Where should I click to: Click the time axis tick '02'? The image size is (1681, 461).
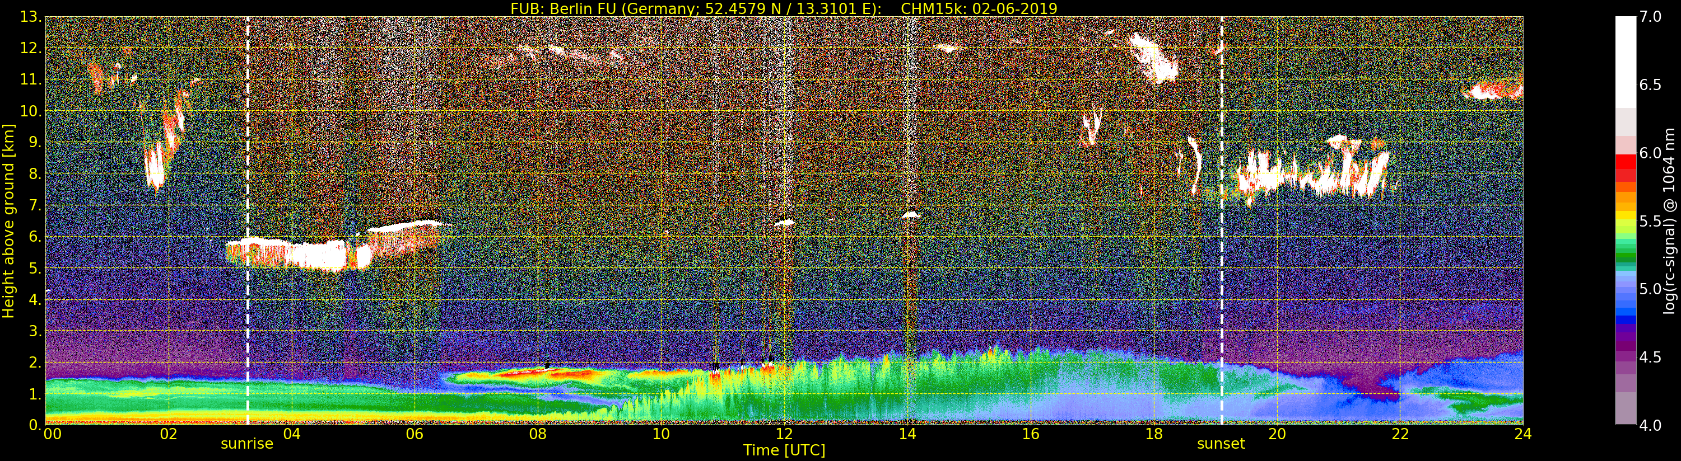point(169,434)
